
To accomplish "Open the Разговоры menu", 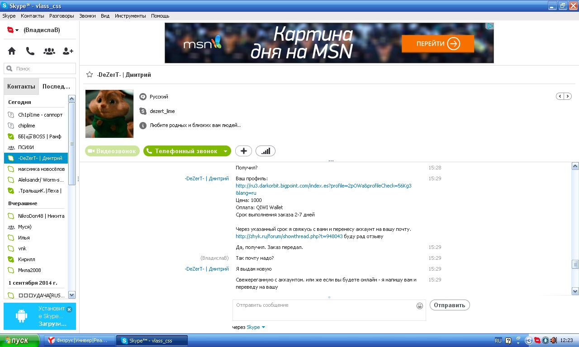I will 62,16.
